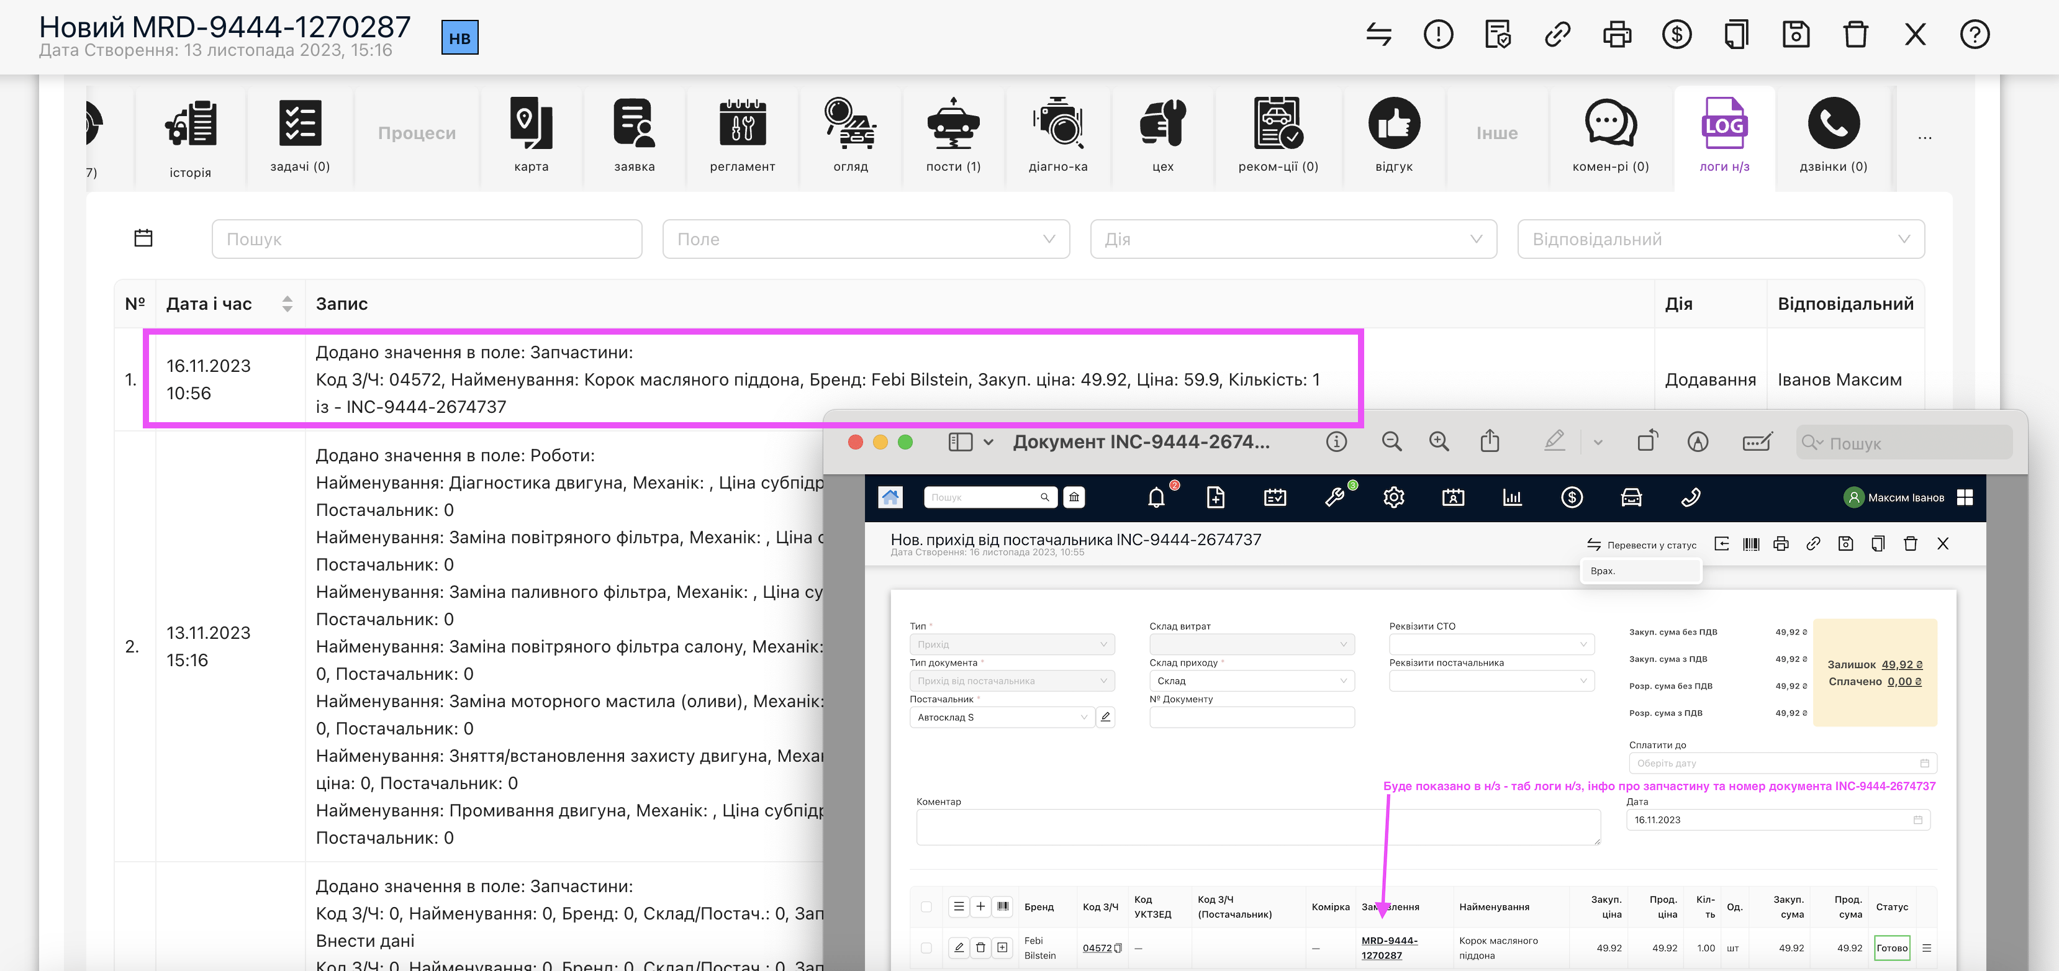Screen dimensions: 2059x971
Task: Click zoom in magnifier in preview window
Action: click(1439, 442)
